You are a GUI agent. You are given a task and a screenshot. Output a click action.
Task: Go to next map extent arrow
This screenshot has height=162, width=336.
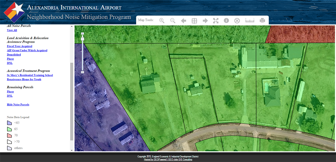[x=205, y=20]
